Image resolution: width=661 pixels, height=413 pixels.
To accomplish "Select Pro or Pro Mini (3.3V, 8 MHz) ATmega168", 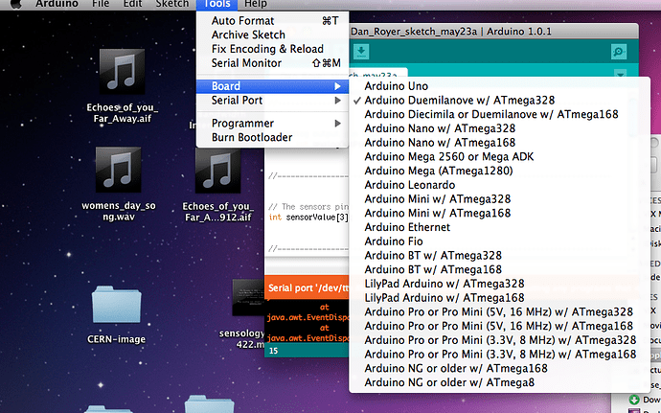I will 500,355.
